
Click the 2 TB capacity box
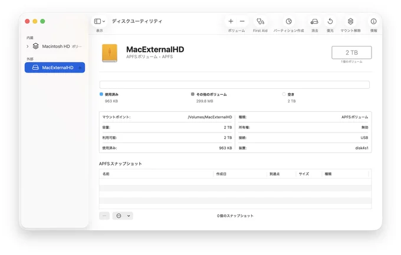351,52
